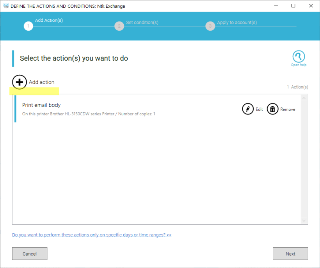The image size is (320, 268).
Task: Click the application icon in the title bar
Action: point(5,5)
